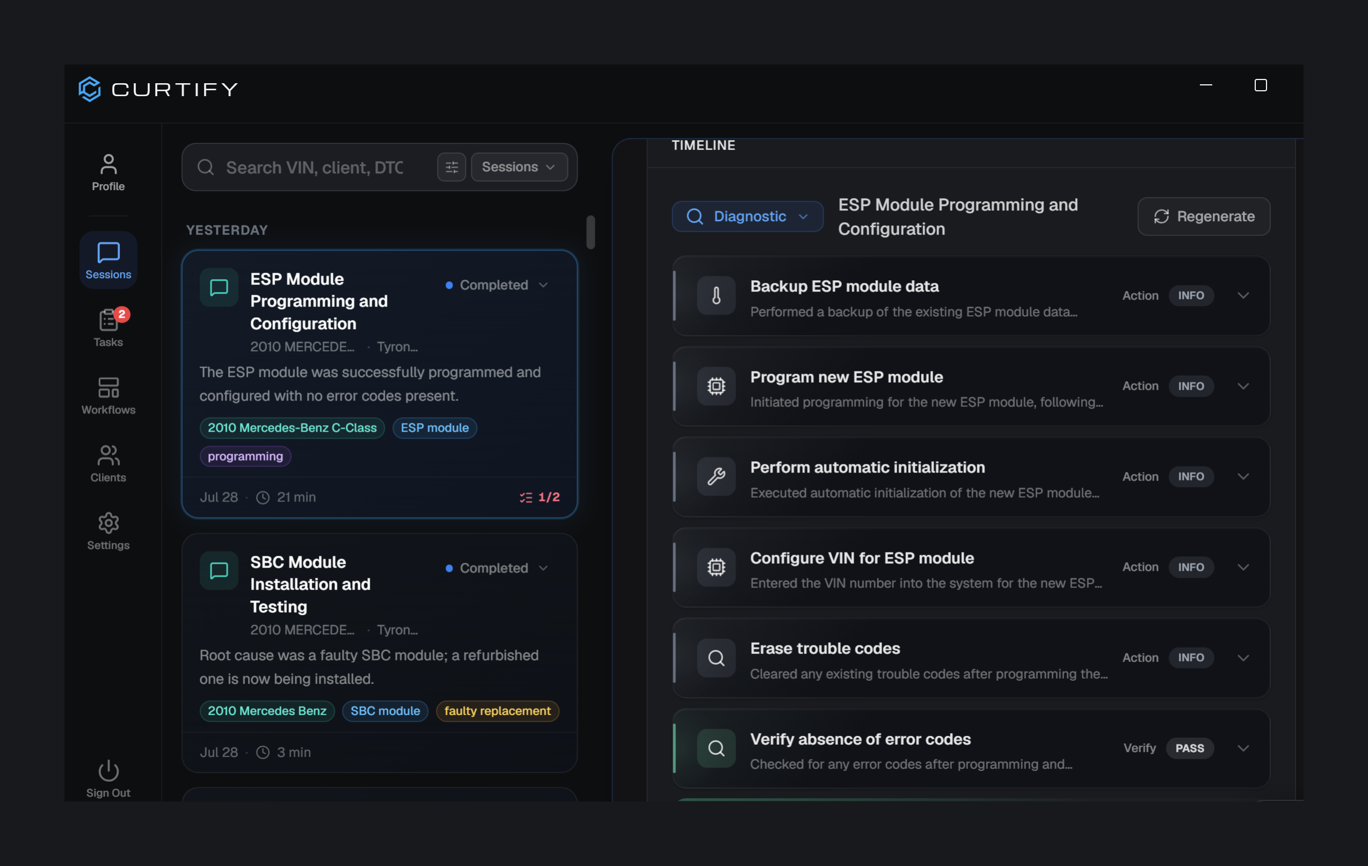Open the Profile page in sidebar

(x=108, y=173)
